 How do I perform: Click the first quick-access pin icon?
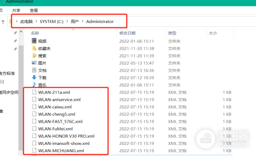pyautogui.click(x=15, y=33)
